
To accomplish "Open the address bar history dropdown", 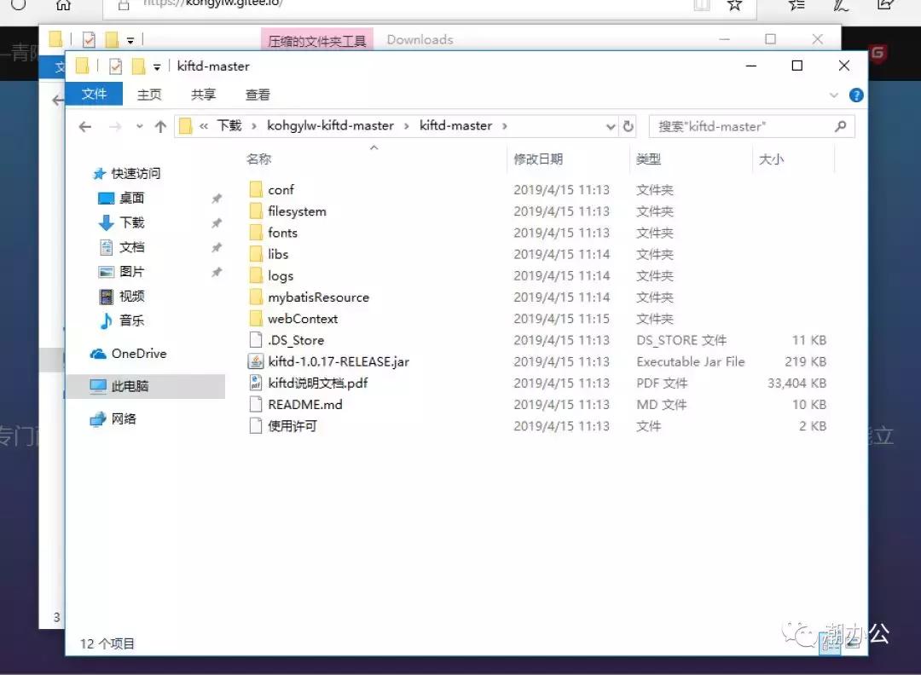I will tap(610, 125).
